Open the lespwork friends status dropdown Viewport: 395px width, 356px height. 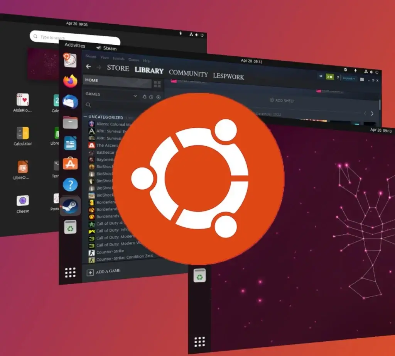pyautogui.click(x=348, y=78)
